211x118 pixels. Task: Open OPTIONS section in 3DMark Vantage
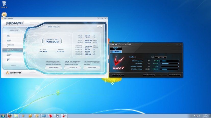9,40
